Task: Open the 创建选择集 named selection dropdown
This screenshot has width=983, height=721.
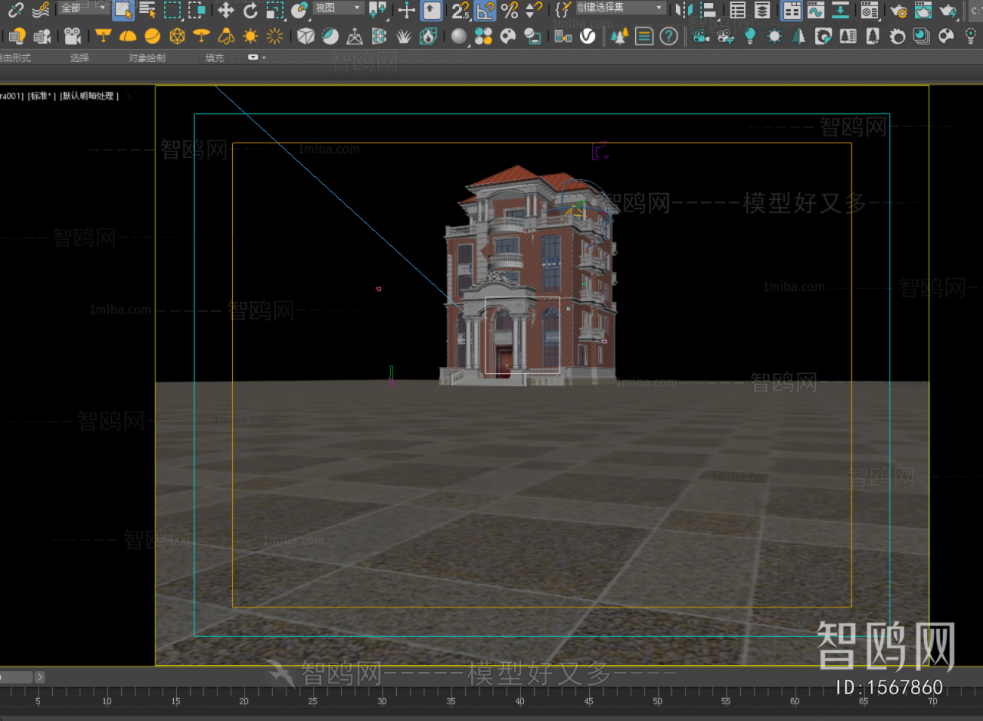Action: point(621,8)
